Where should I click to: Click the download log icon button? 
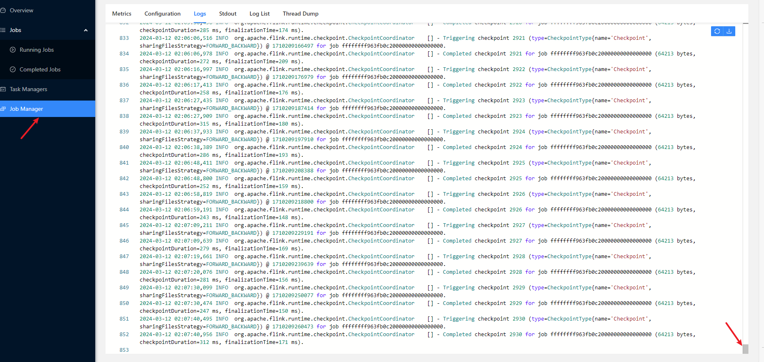coord(729,31)
